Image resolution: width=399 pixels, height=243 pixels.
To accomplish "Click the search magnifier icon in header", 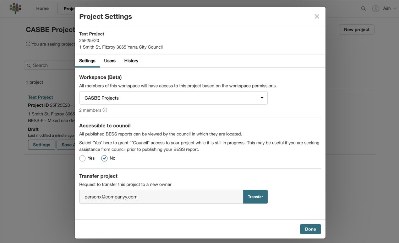I will point(363,8).
